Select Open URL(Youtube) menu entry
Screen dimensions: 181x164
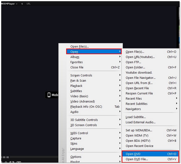pos(140,57)
